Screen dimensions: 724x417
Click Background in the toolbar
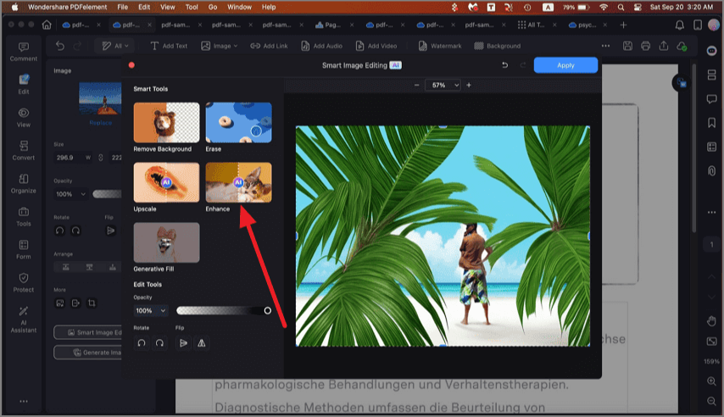[x=498, y=46]
